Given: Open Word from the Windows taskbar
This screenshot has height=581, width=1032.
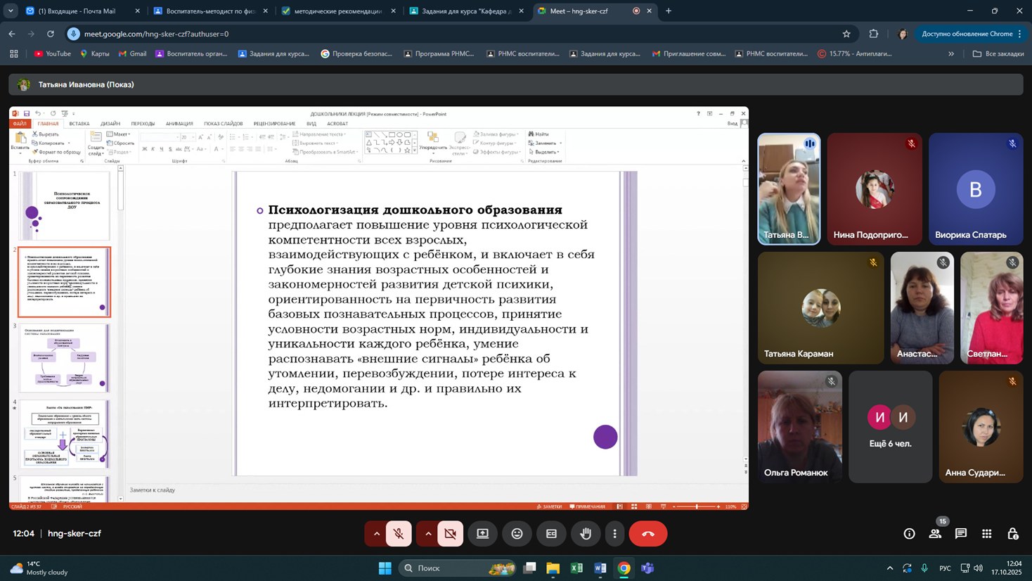Looking at the screenshot, I should pos(600,568).
